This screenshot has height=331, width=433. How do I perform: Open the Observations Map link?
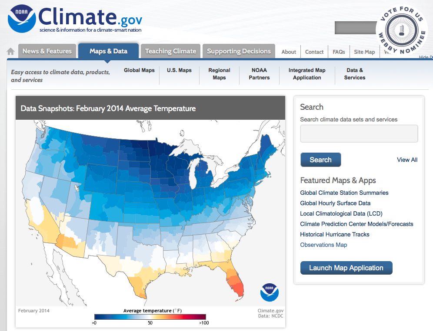point(323,245)
